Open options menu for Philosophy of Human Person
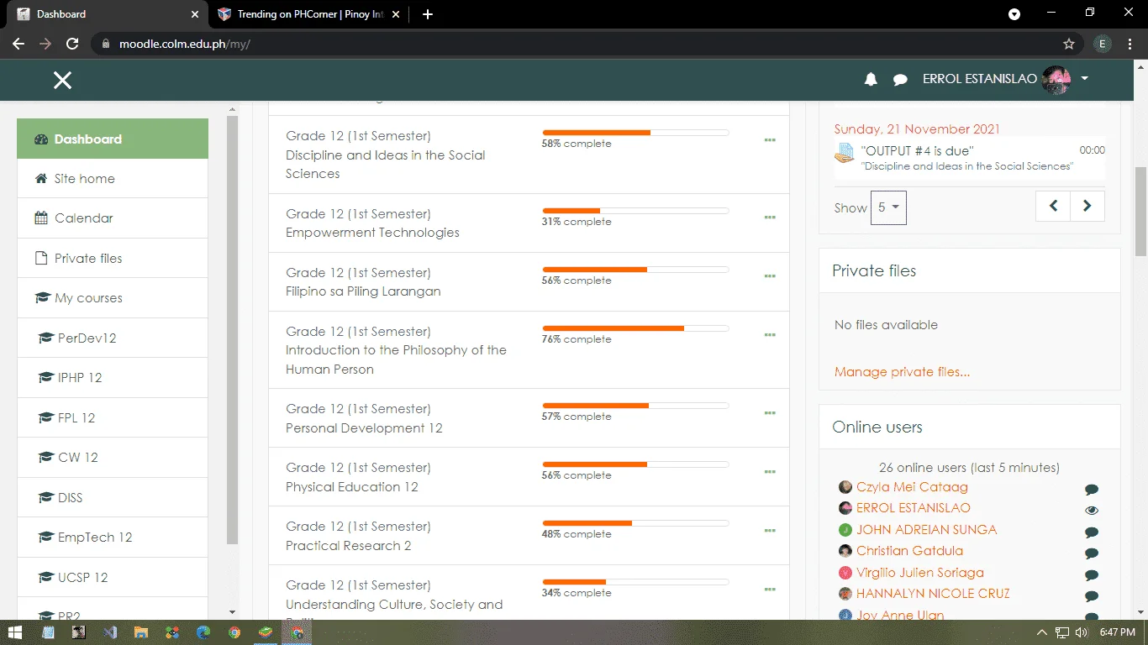Viewport: 1148px width, 645px height. (770, 335)
